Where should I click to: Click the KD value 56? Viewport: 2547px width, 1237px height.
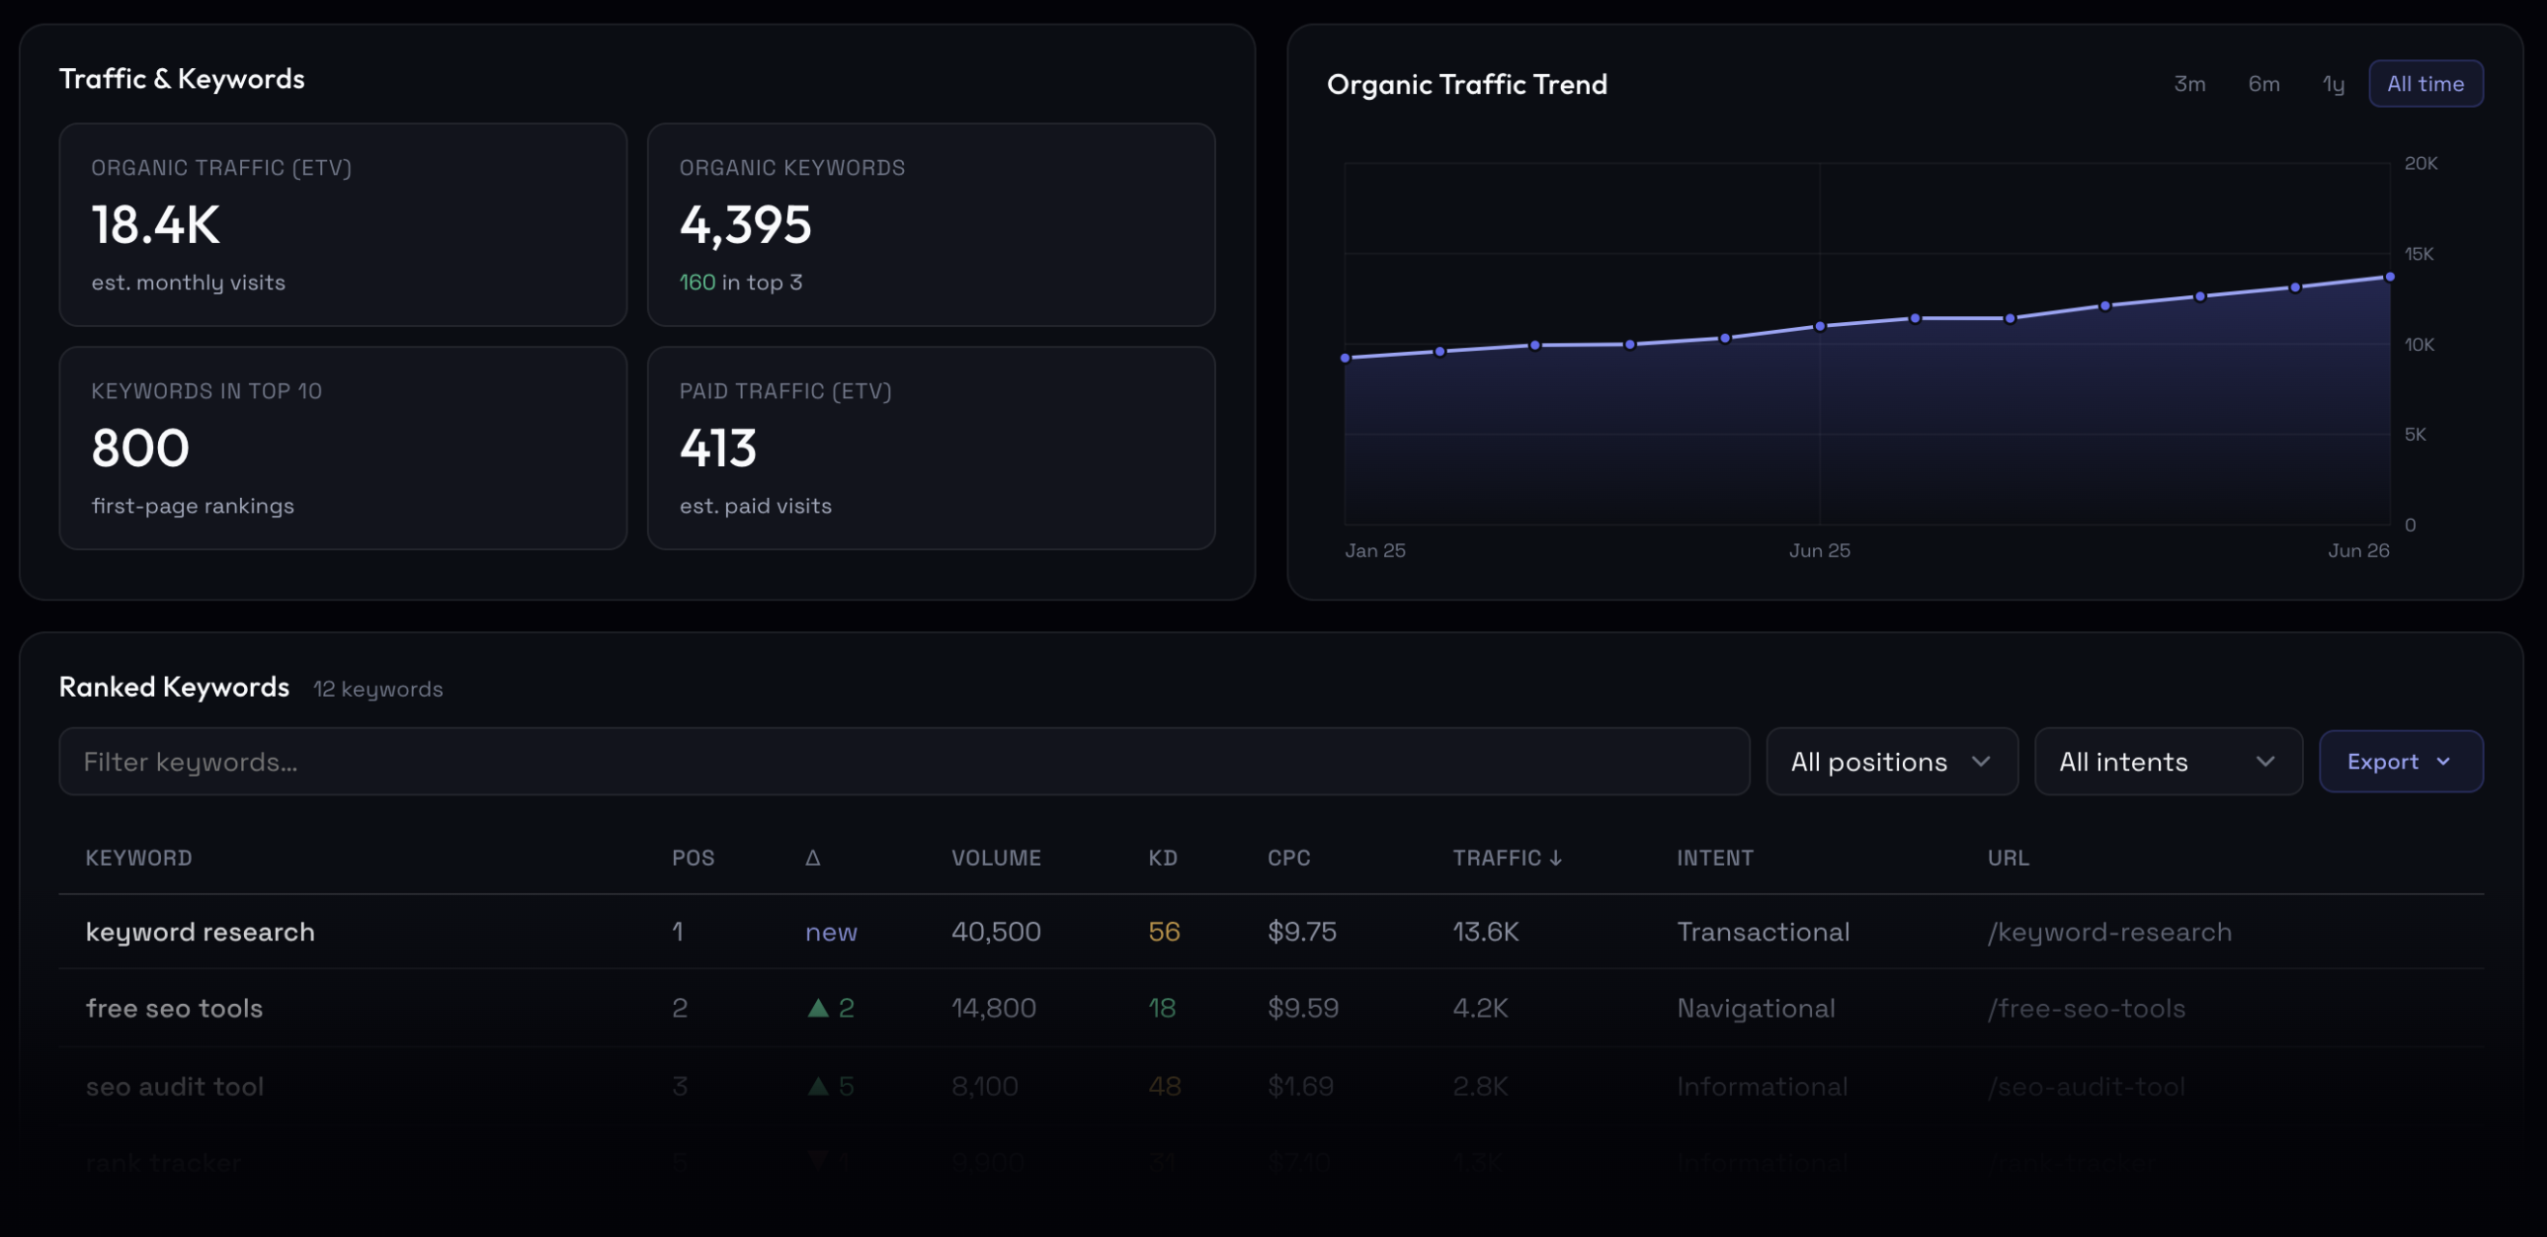(x=1164, y=932)
